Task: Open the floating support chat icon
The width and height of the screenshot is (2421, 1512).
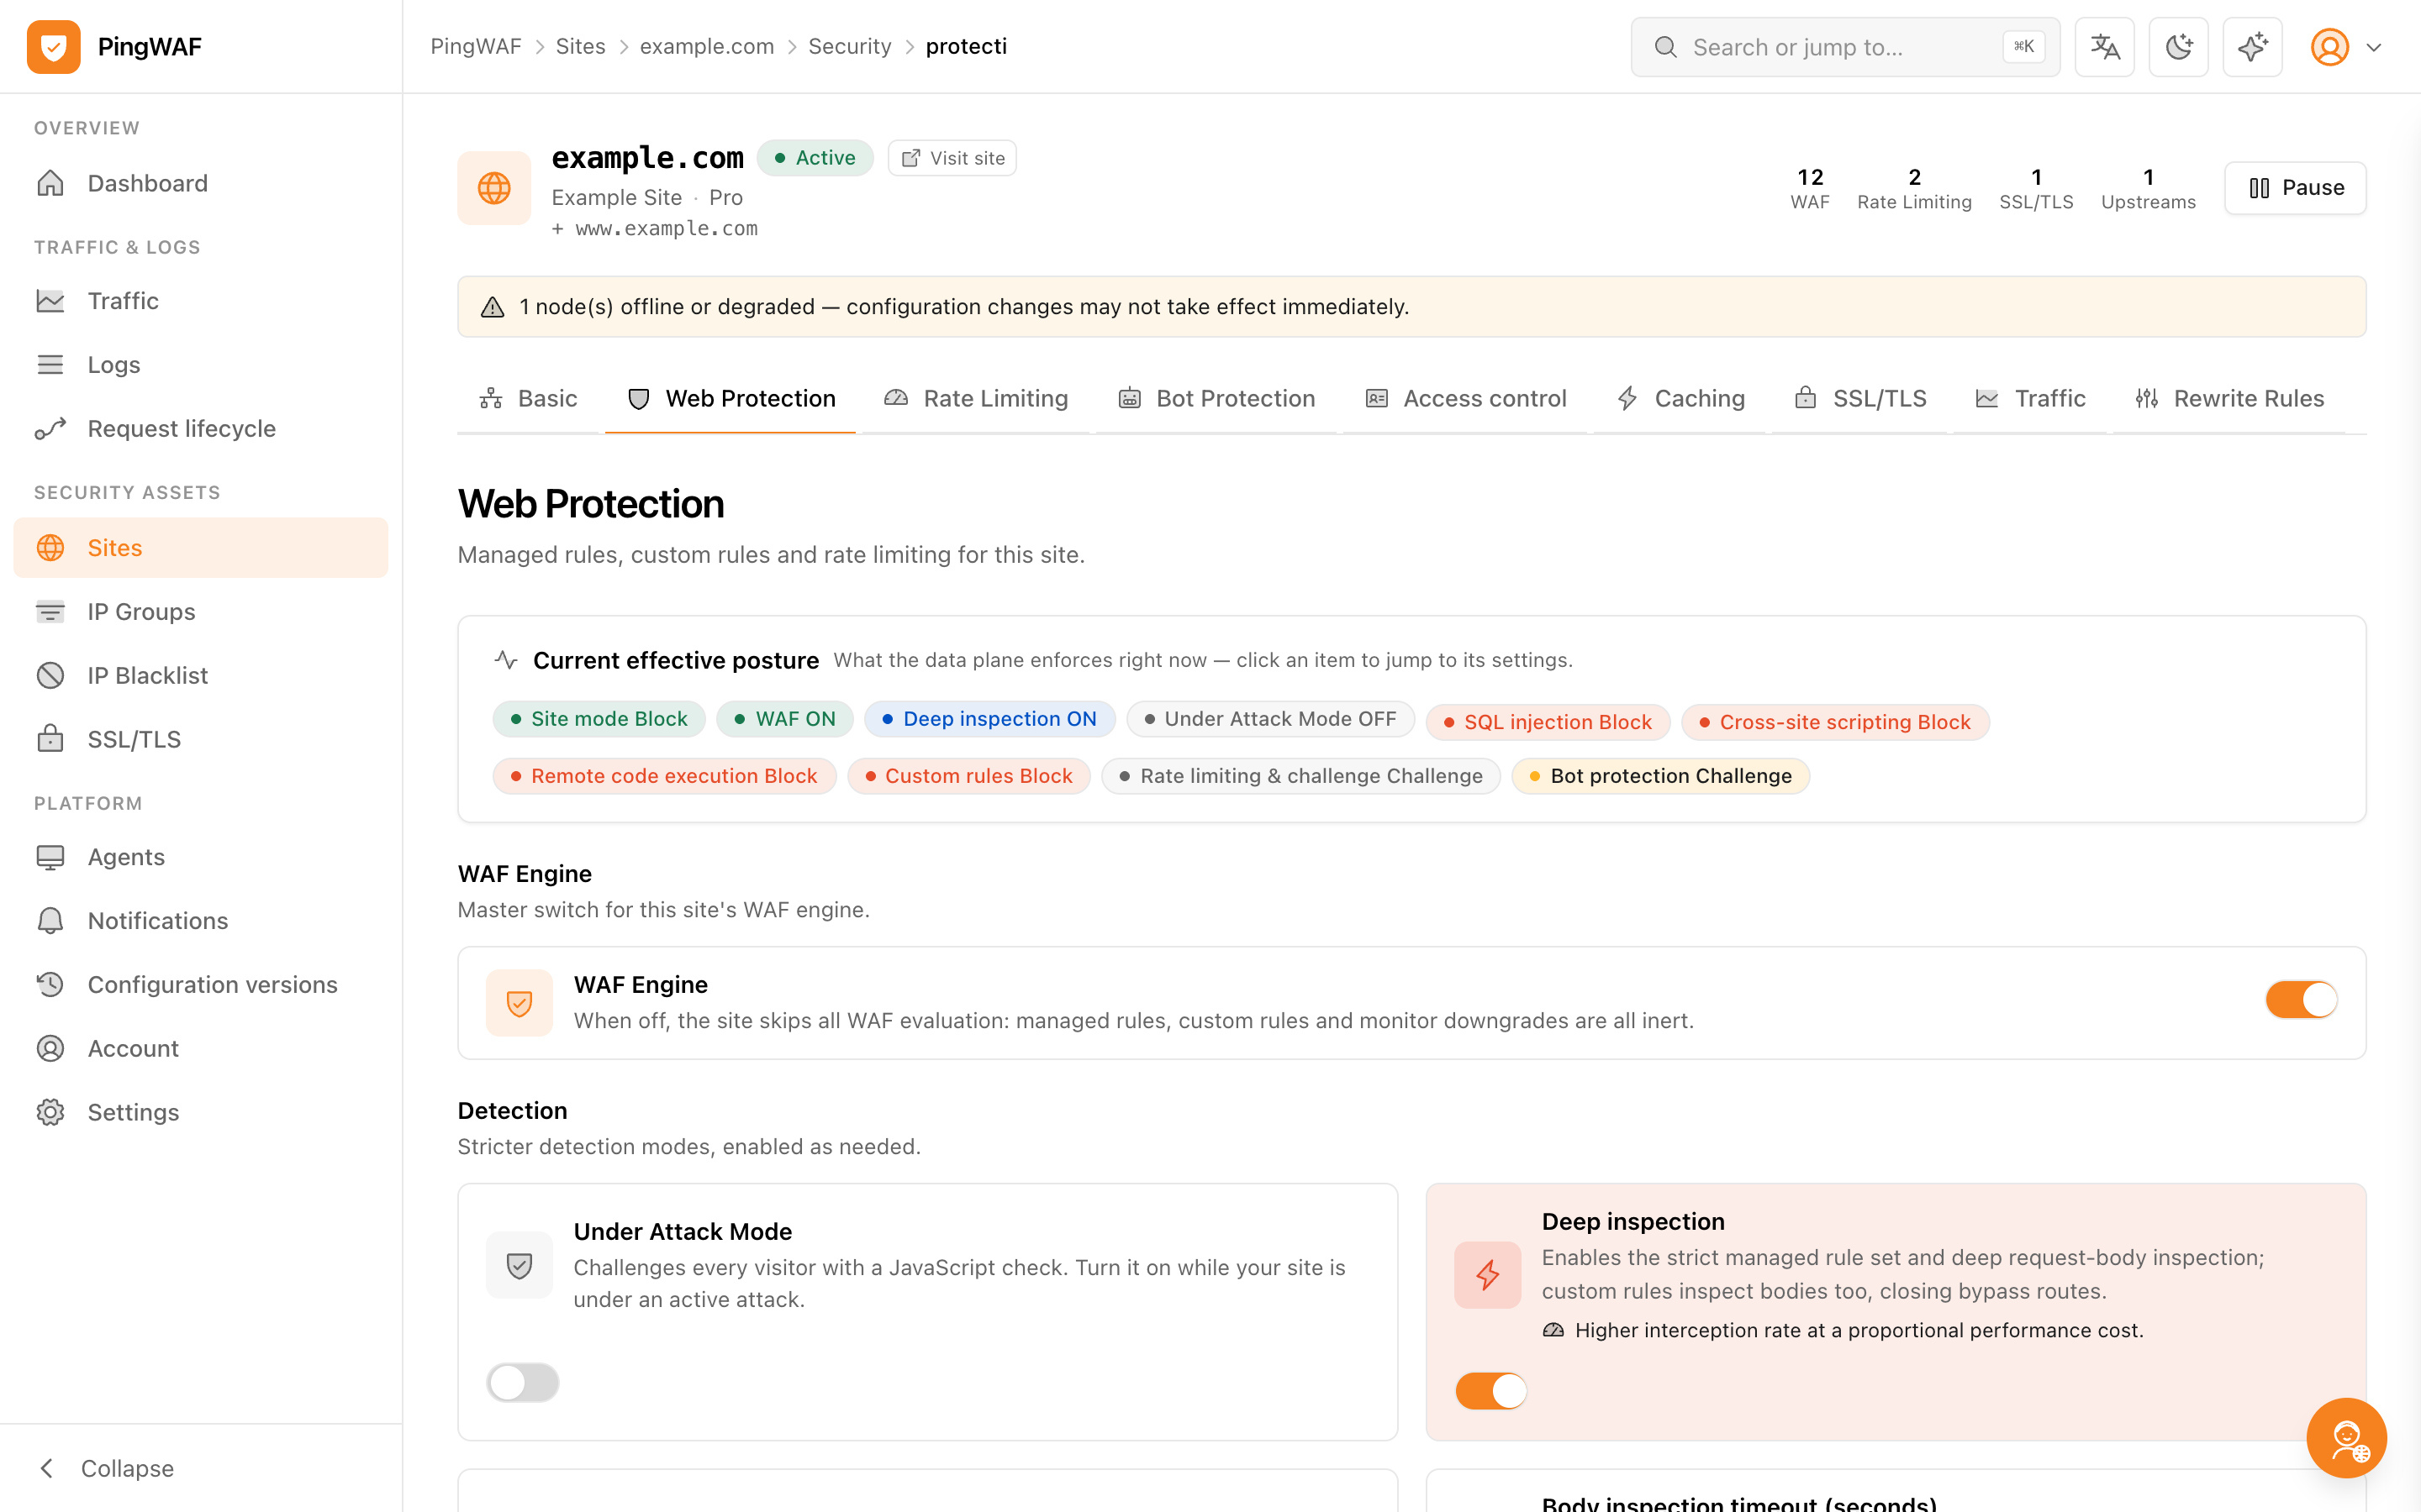Action: click(x=2347, y=1438)
